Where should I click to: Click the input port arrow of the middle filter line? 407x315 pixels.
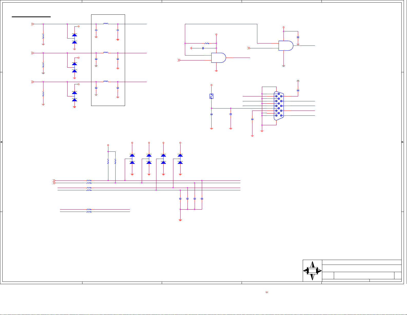point(33,53)
